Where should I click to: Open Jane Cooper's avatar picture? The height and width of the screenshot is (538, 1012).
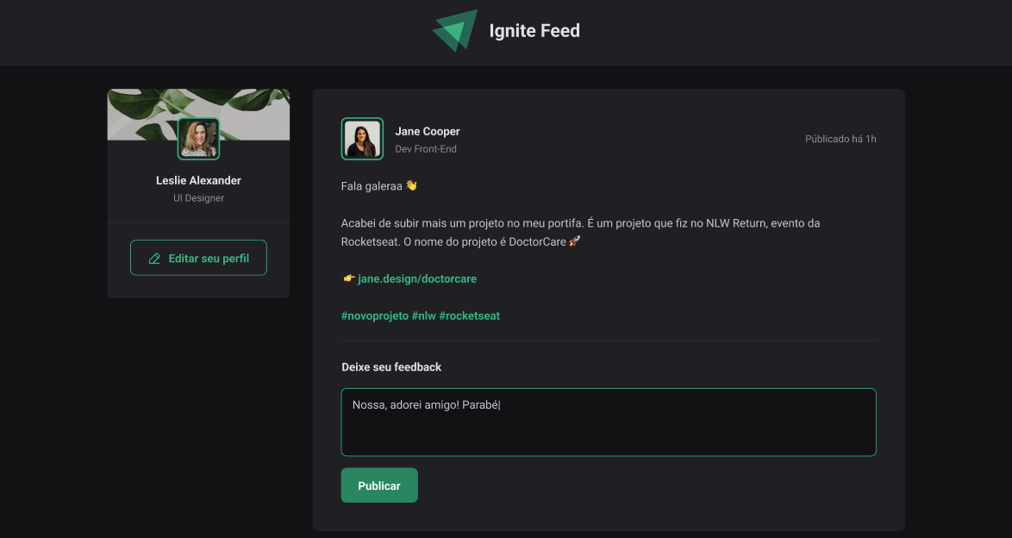(362, 139)
